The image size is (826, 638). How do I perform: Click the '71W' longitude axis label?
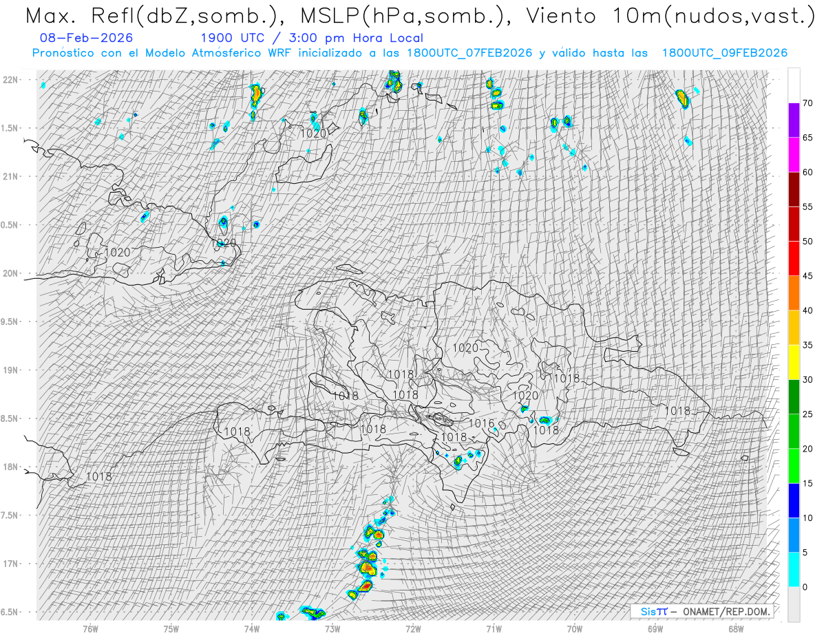(494, 629)
